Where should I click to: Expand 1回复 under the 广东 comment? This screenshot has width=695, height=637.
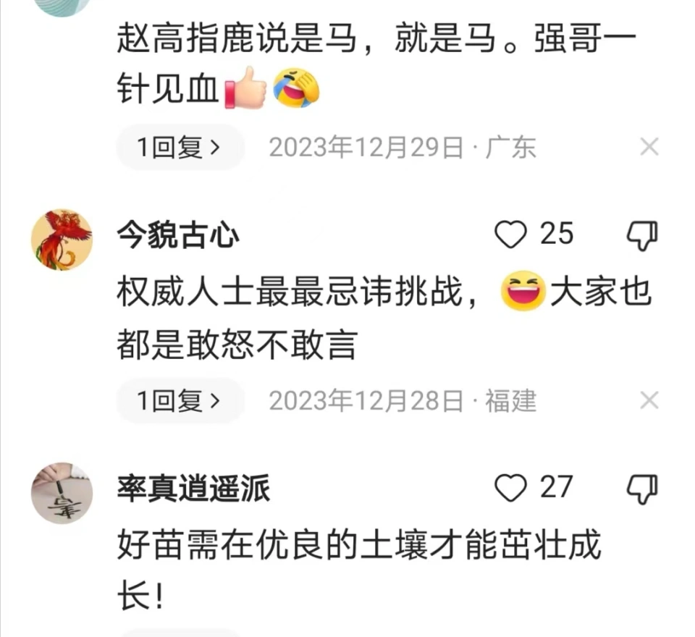click(x=180, y=147)
